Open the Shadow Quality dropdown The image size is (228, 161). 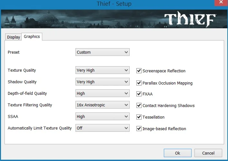[x=102, y=82]
